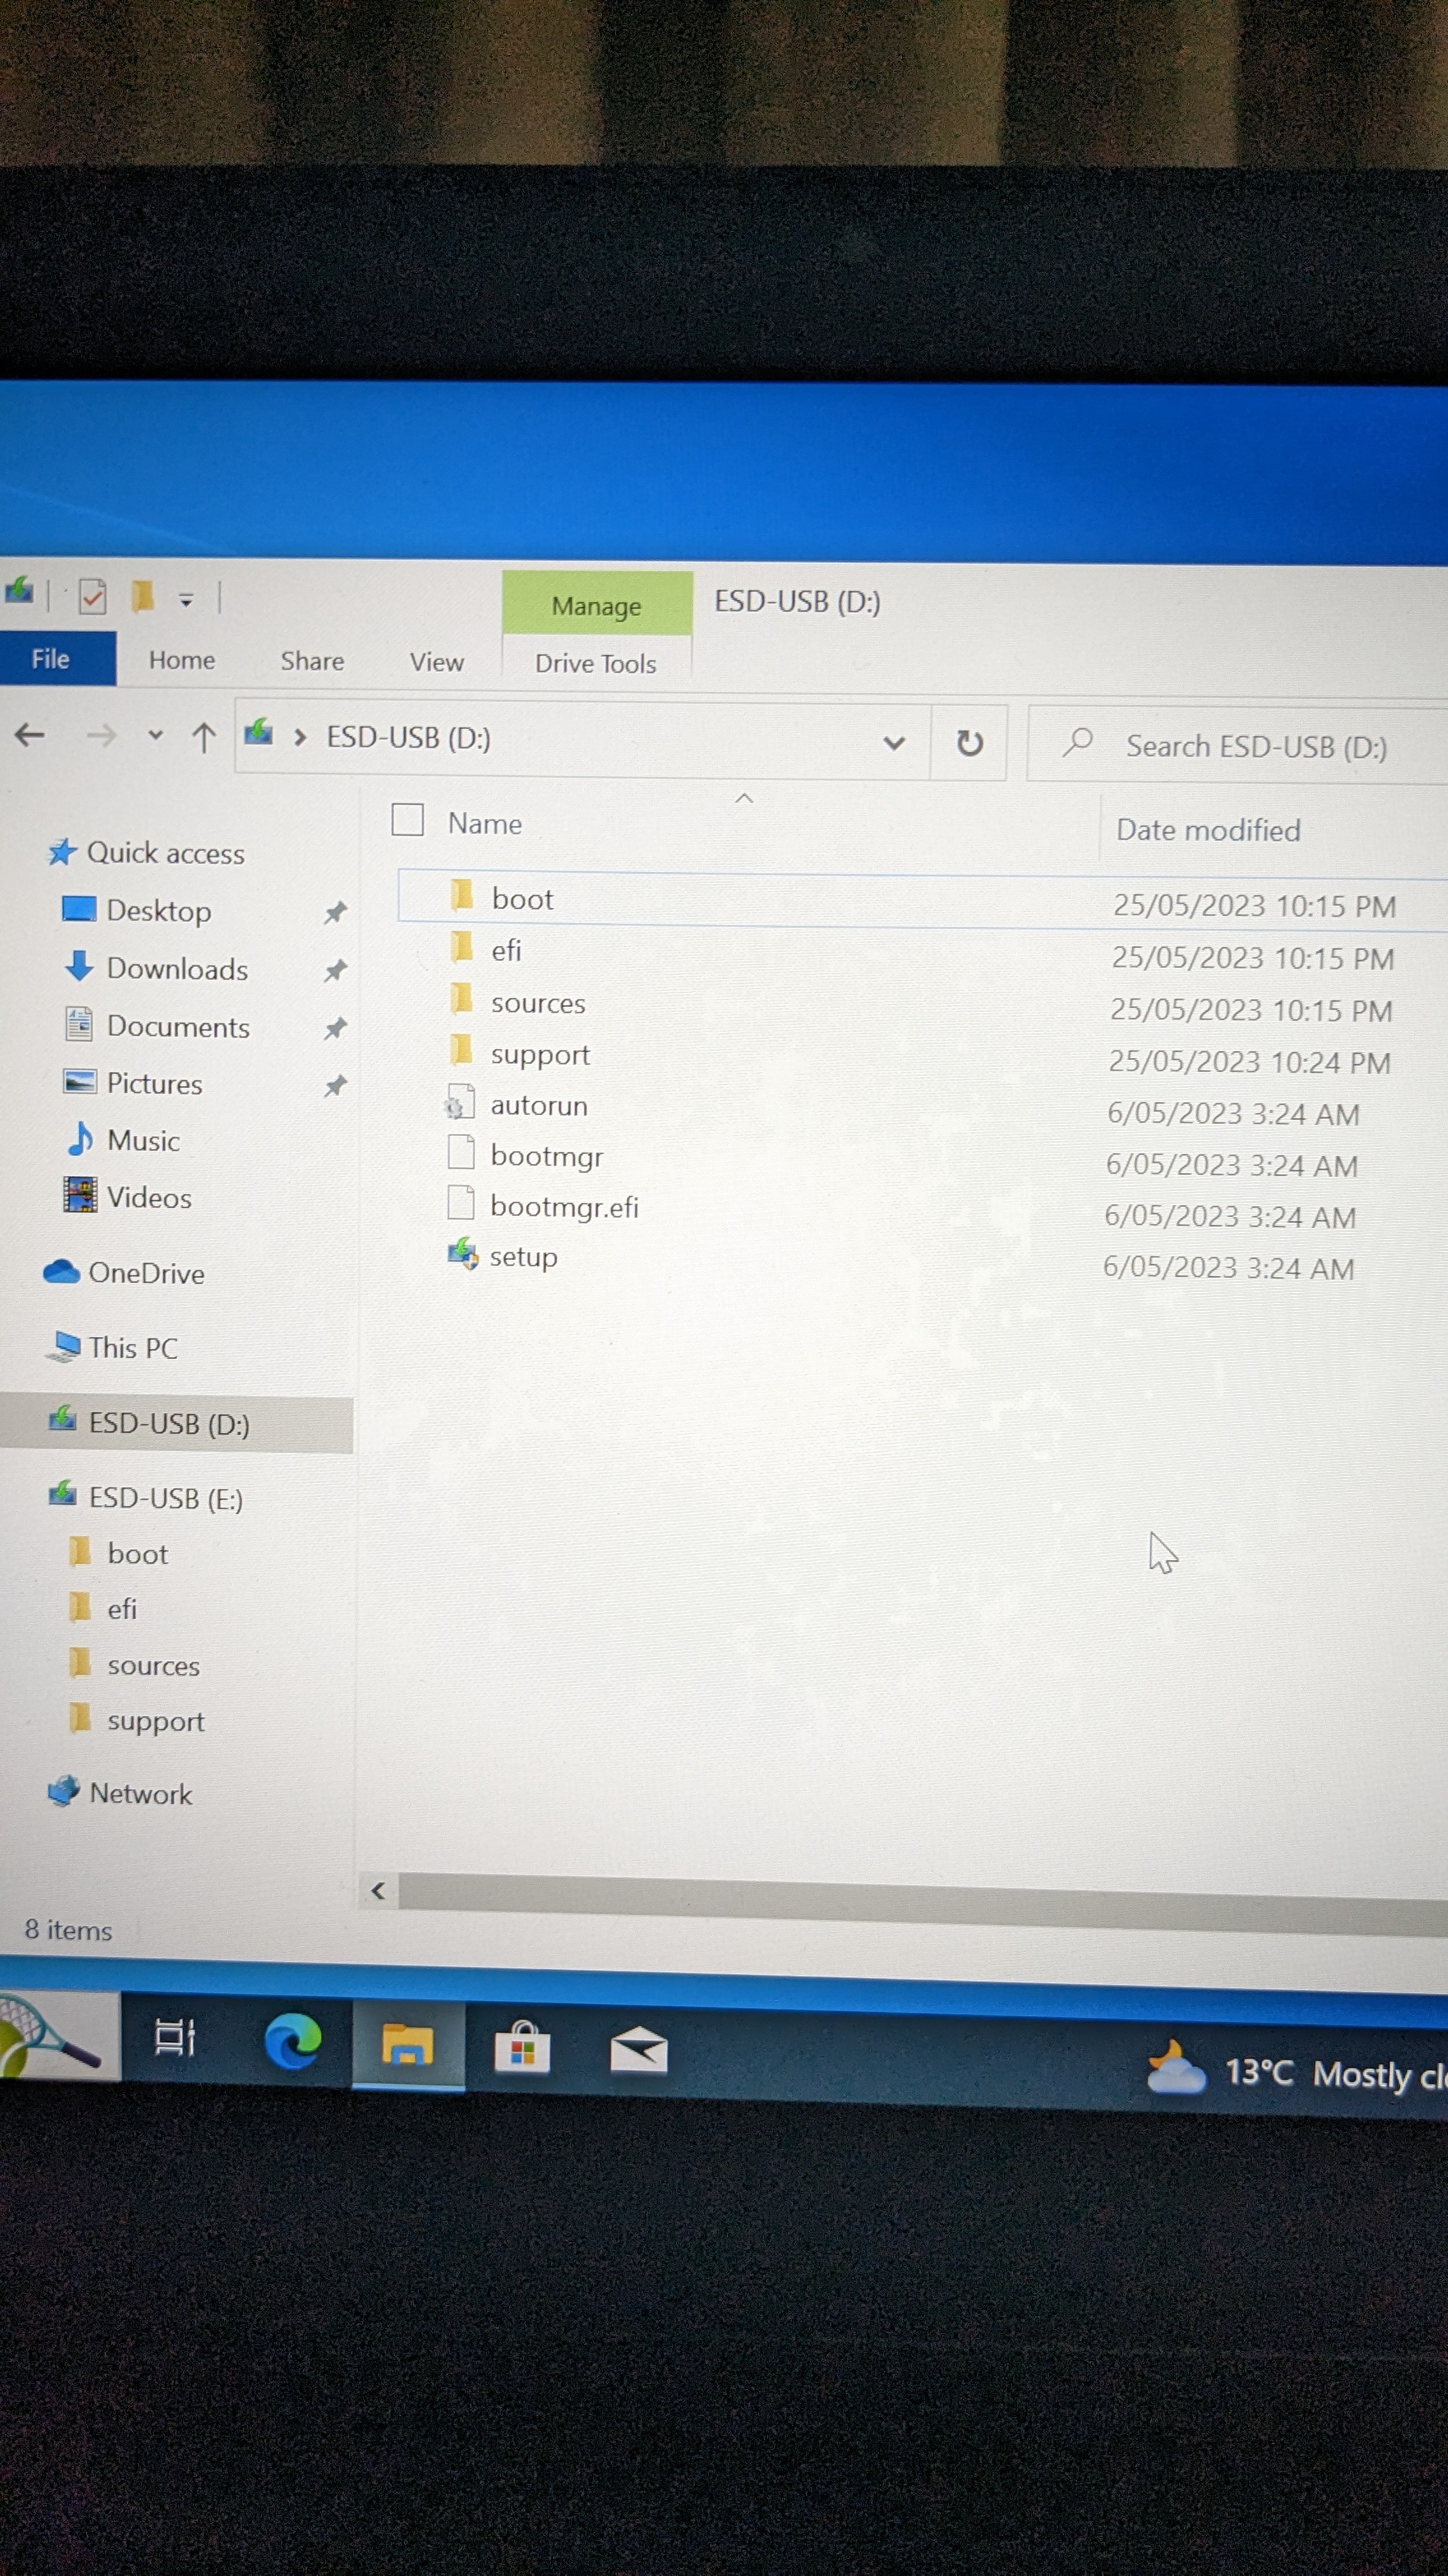
Task: Launch Microsoft Edge from the taskbar
Action: pyautogui.click(x=293, y=2041)
